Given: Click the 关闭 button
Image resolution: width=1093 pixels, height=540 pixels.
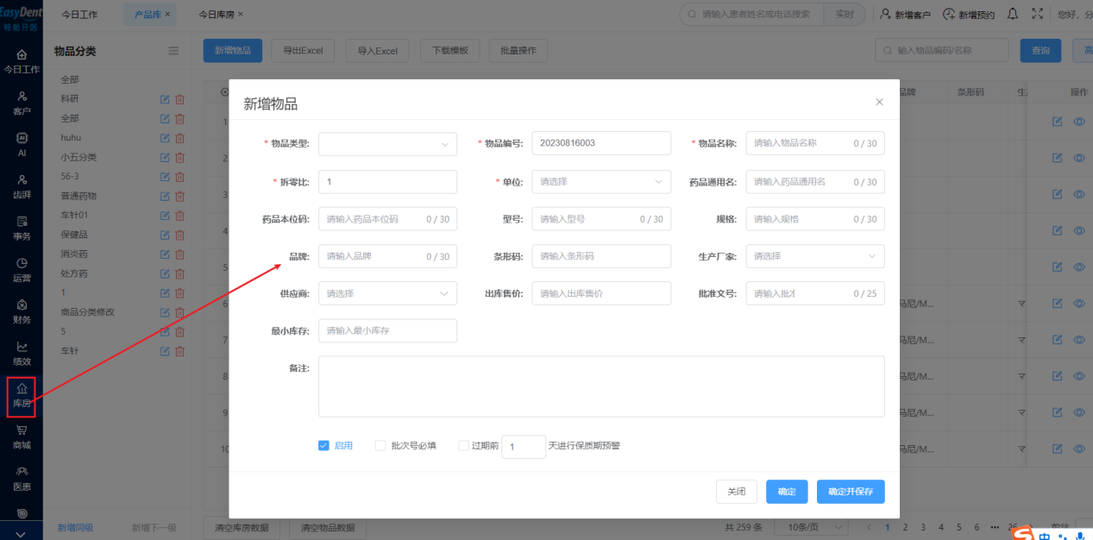Looking at the screenshot, I should point(736,492).
